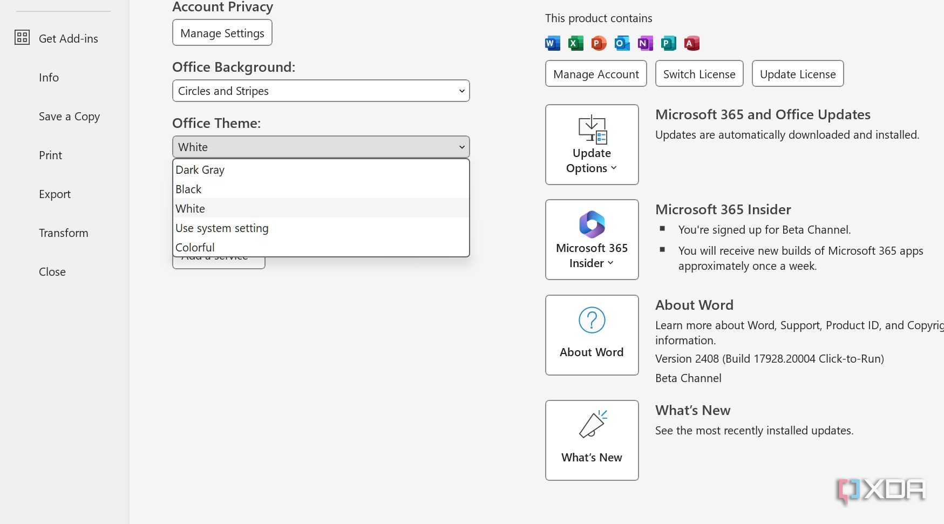This screenshot has width=944, height=524.
Task: Select Use system setting theme option
Action: (x=321, y=228)
